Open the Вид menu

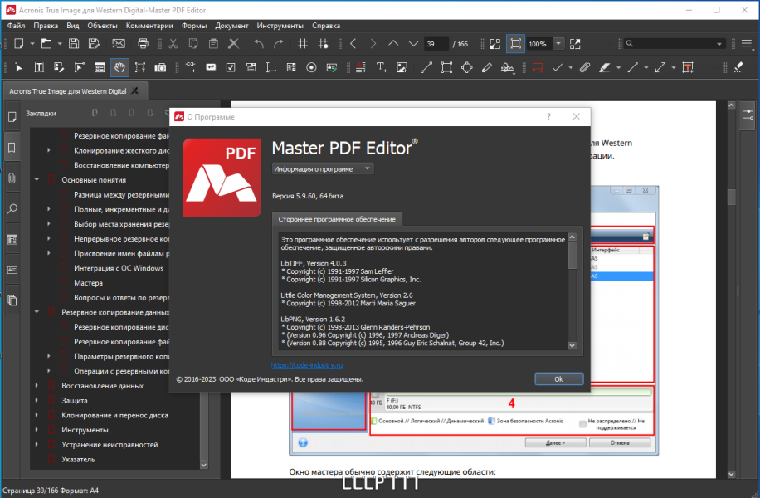[73, 26]
